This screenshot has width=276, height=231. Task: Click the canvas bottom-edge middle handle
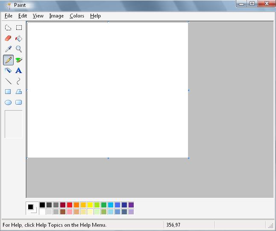click(x=108, y=158)
